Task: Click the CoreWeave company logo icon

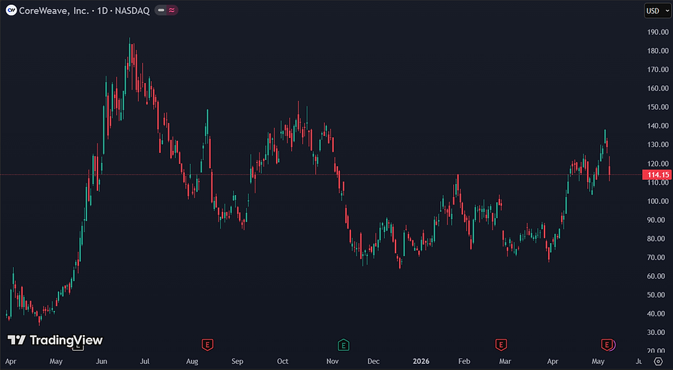Action: click(11, 10)
